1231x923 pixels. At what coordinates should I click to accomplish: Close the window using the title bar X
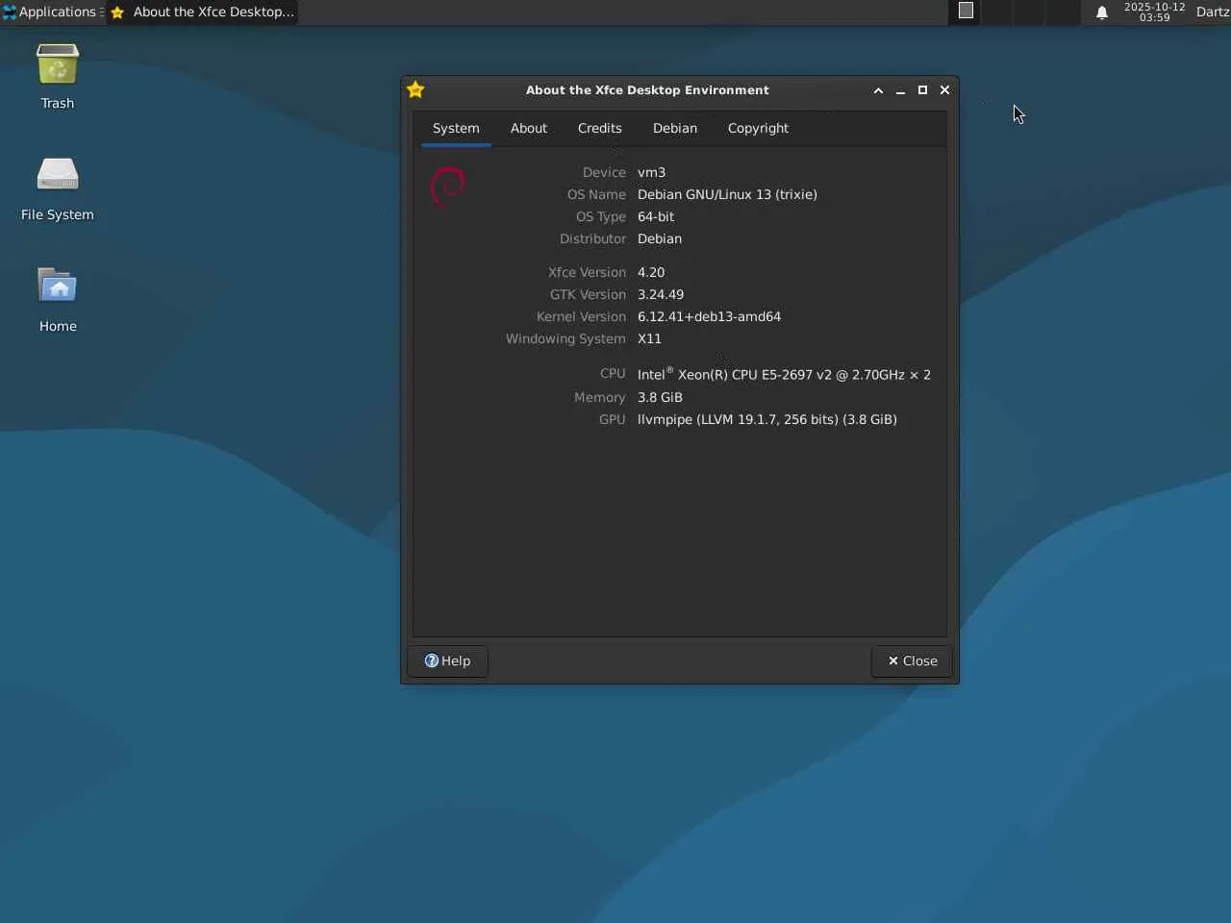coord(944,90)
